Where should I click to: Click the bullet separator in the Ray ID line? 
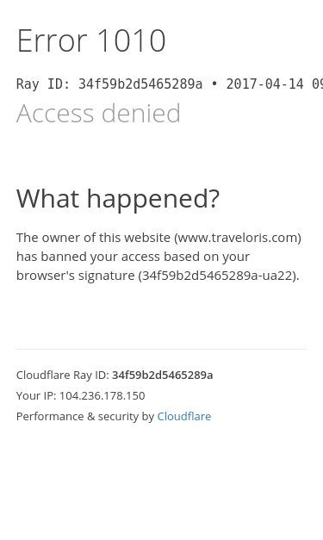[x=214, y=84]
